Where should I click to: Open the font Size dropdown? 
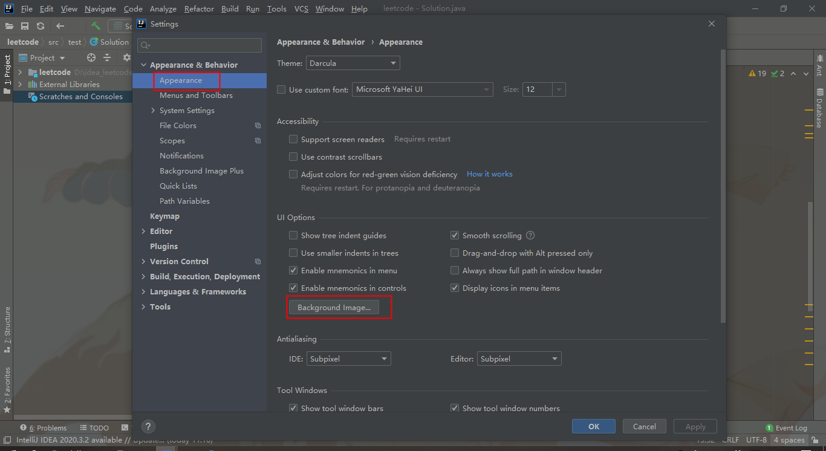(544, 89)
